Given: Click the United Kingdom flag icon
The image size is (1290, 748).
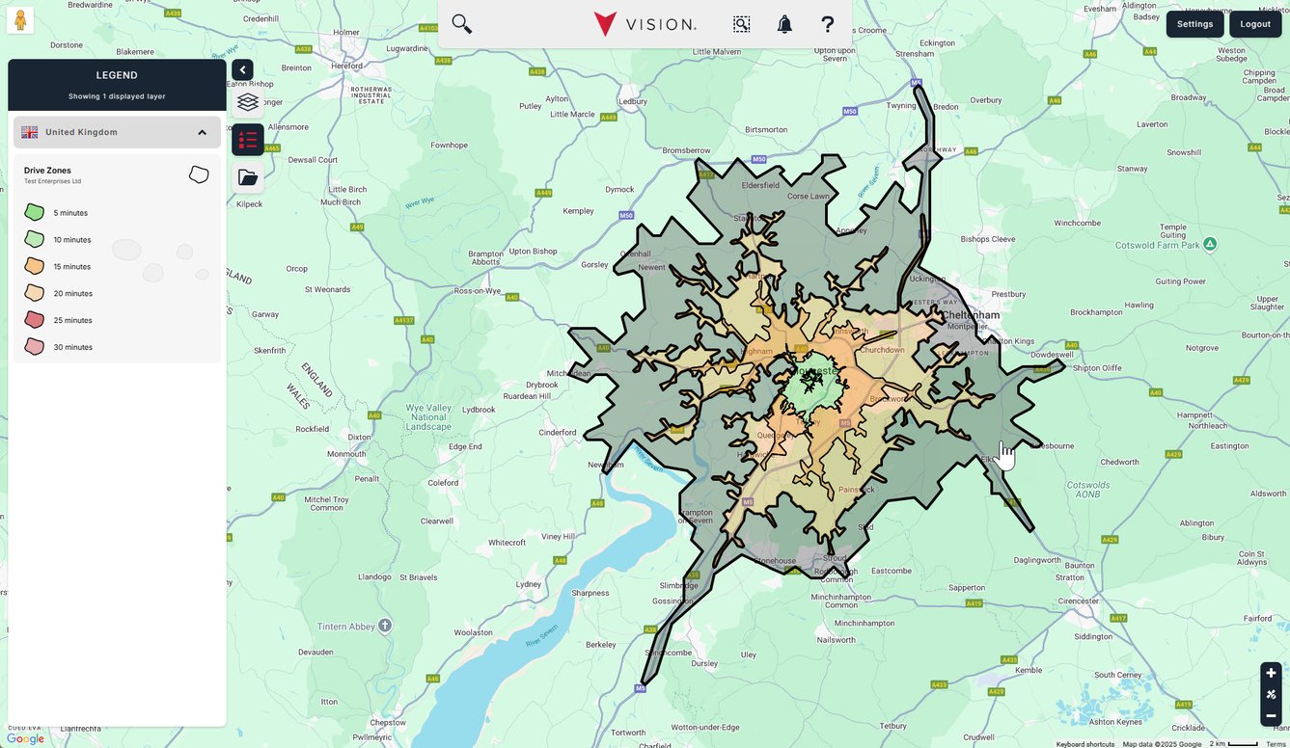Looking at the screenshot, I should tap(30, 132).
